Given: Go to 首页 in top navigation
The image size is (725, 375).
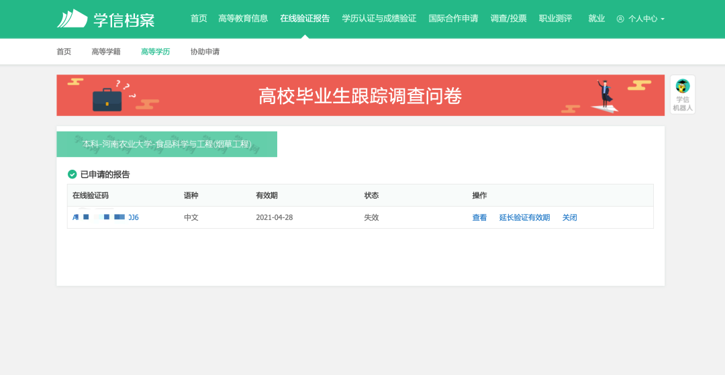Looking at the screenshot, I should pyautogui.click(x=199, y=19).
